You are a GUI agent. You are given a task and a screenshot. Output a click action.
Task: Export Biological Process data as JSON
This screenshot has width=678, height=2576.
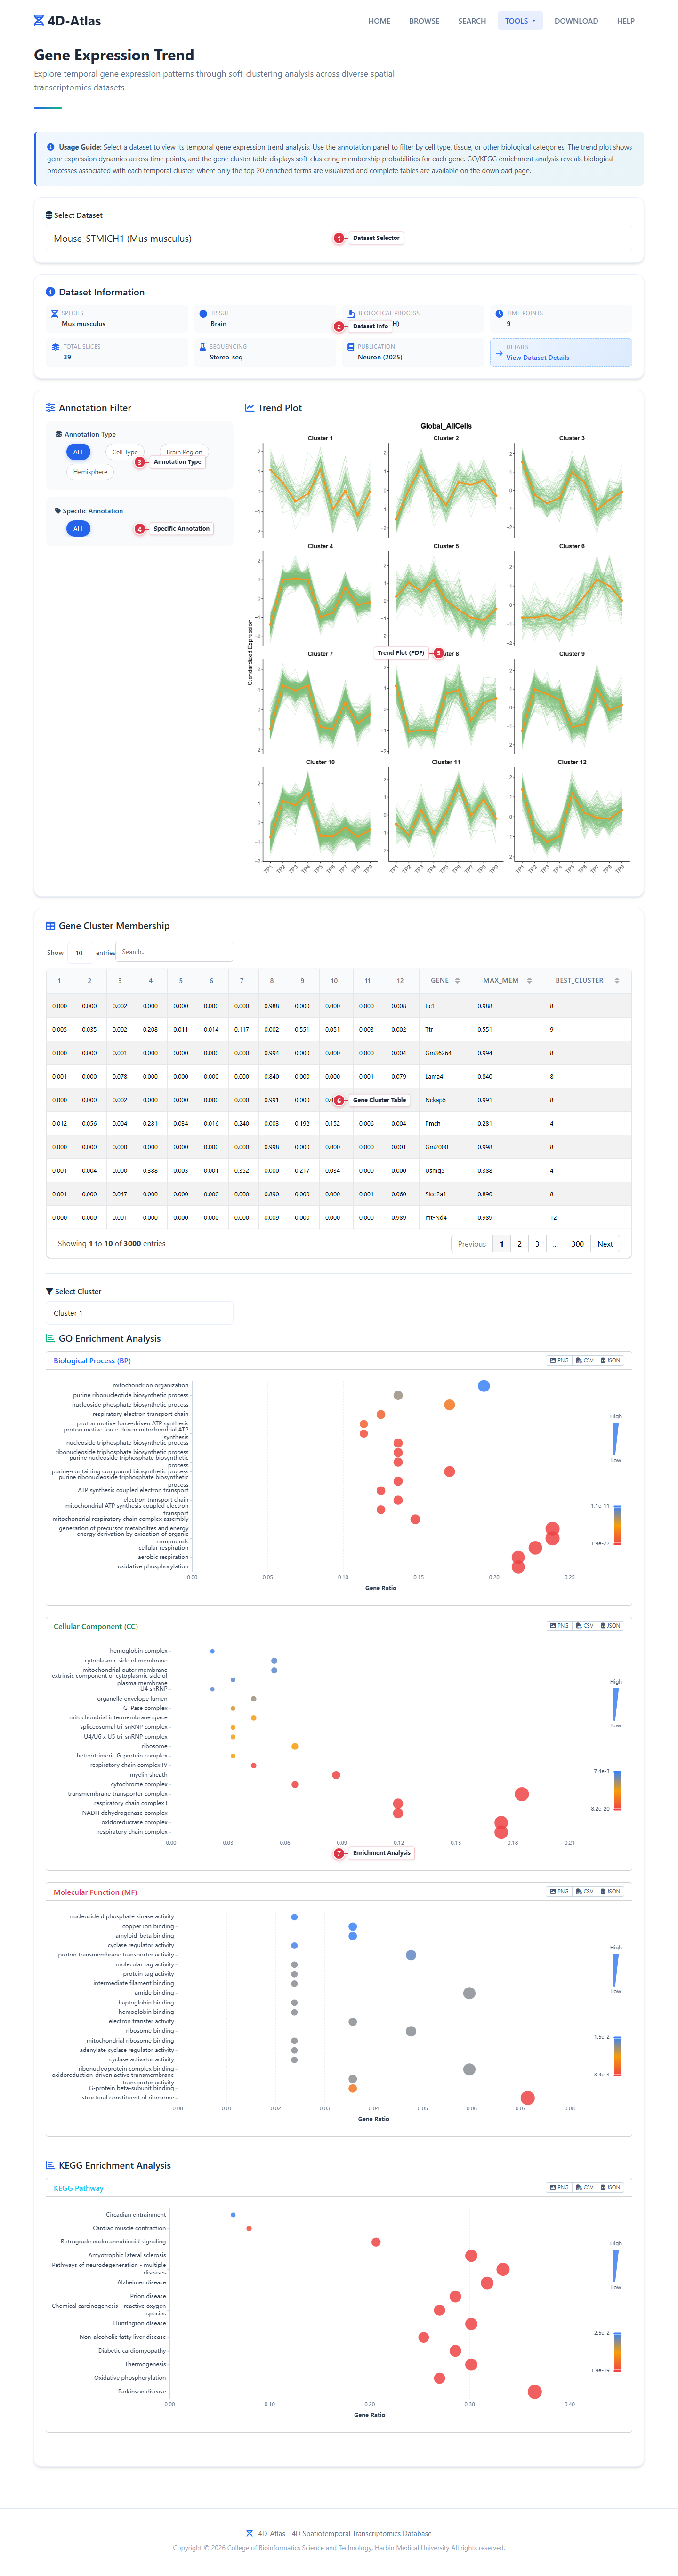coord(611,1360)
